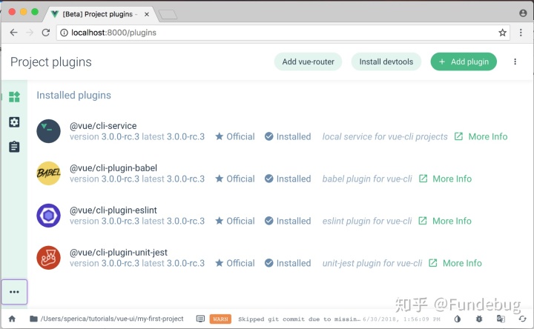Click external link icon for babel More Info
This screenshot has width=534, height=329.
(423, 179)
